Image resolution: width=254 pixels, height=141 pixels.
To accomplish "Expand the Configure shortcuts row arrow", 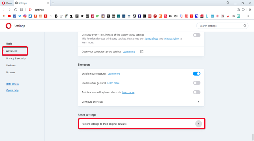I will tap(198, 102).
